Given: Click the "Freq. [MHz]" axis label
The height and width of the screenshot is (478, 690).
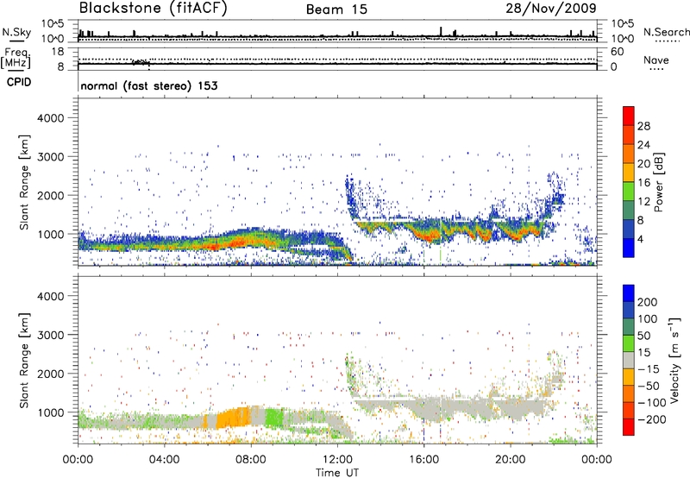Looking at the screenshot, I should point(16,59).
